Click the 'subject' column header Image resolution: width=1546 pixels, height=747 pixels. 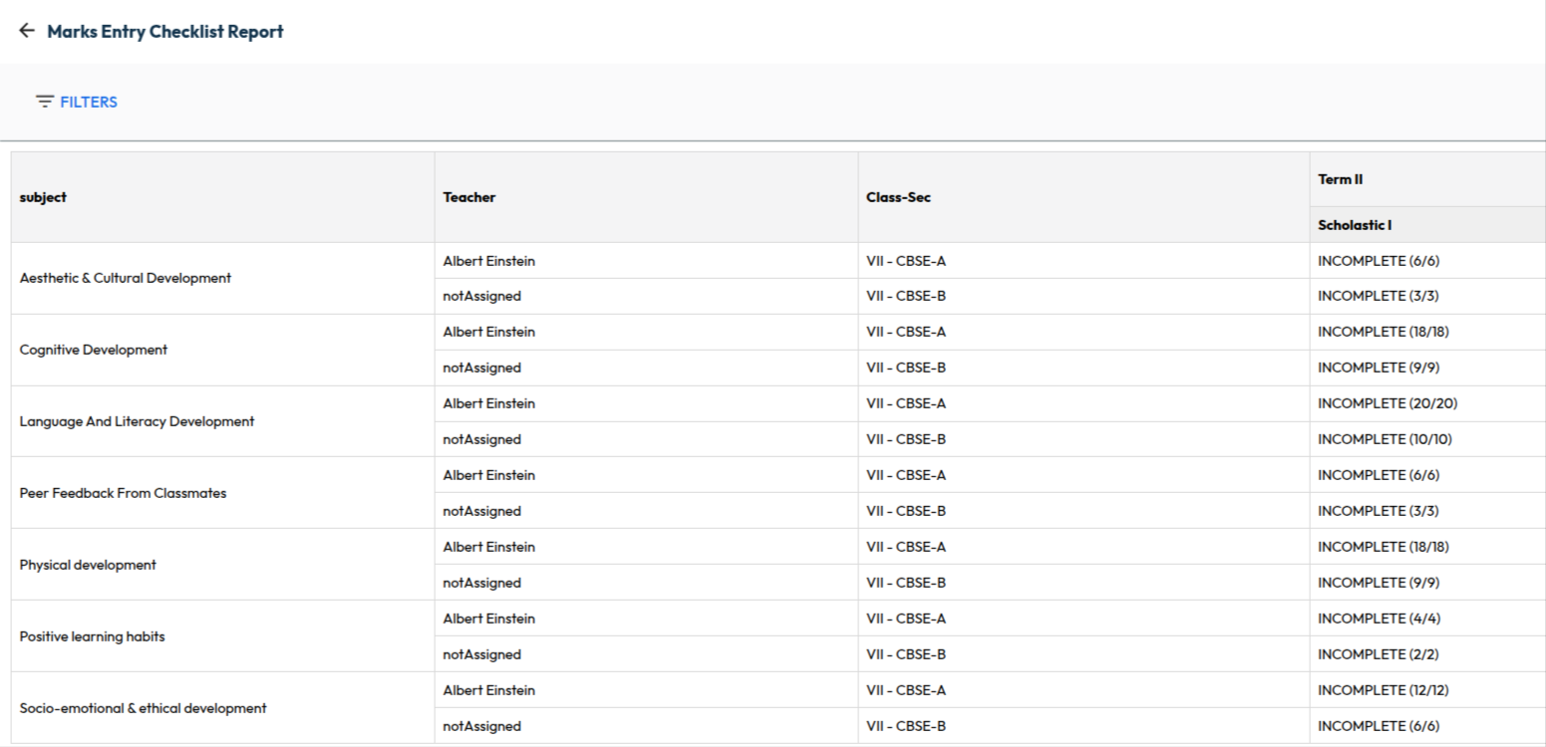[x=43, y=197]
